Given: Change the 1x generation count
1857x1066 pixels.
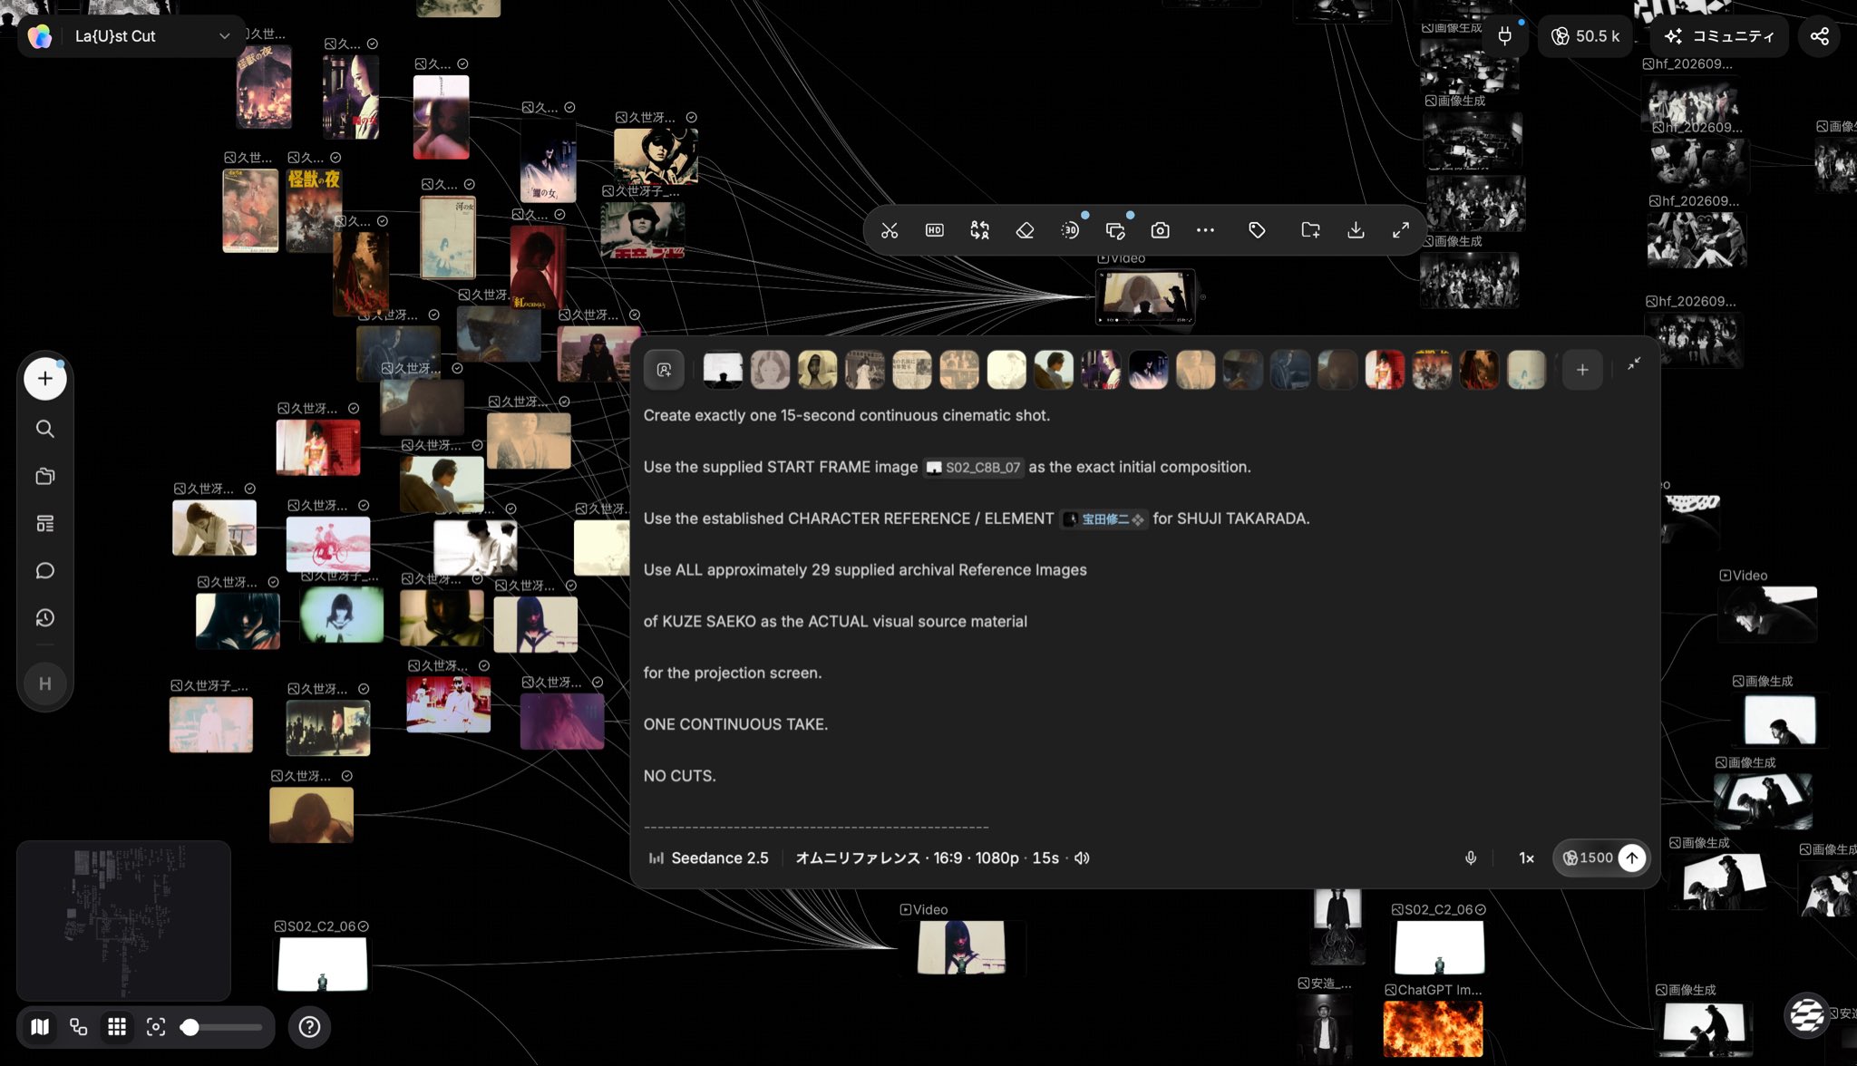Looking at the screenshot, I should tap(1527, 858).
